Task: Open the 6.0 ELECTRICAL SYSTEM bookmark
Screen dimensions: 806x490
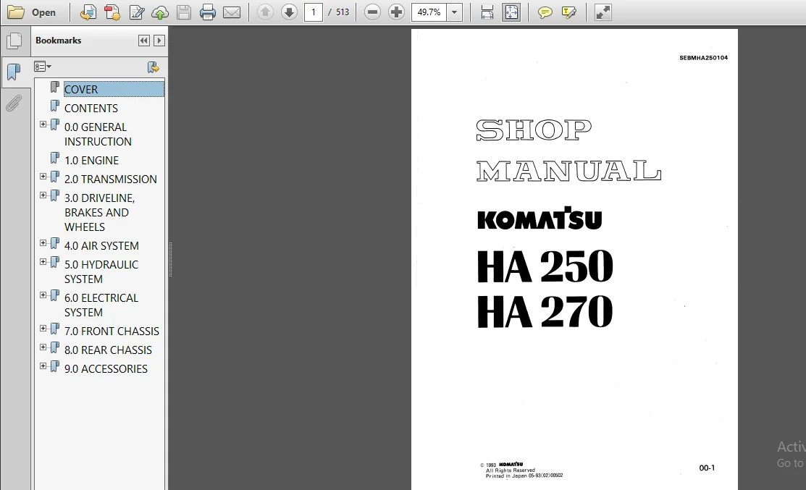Action: pyautogui.click(x=101, y=305)
